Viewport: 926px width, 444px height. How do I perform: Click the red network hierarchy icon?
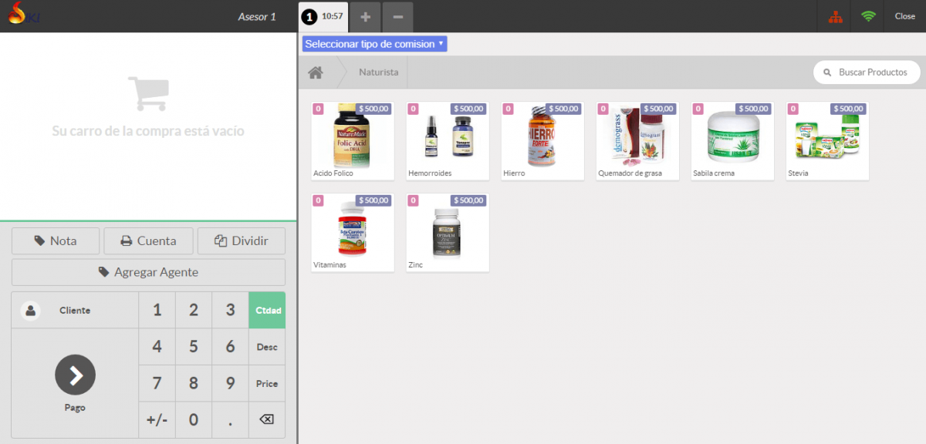835,16
